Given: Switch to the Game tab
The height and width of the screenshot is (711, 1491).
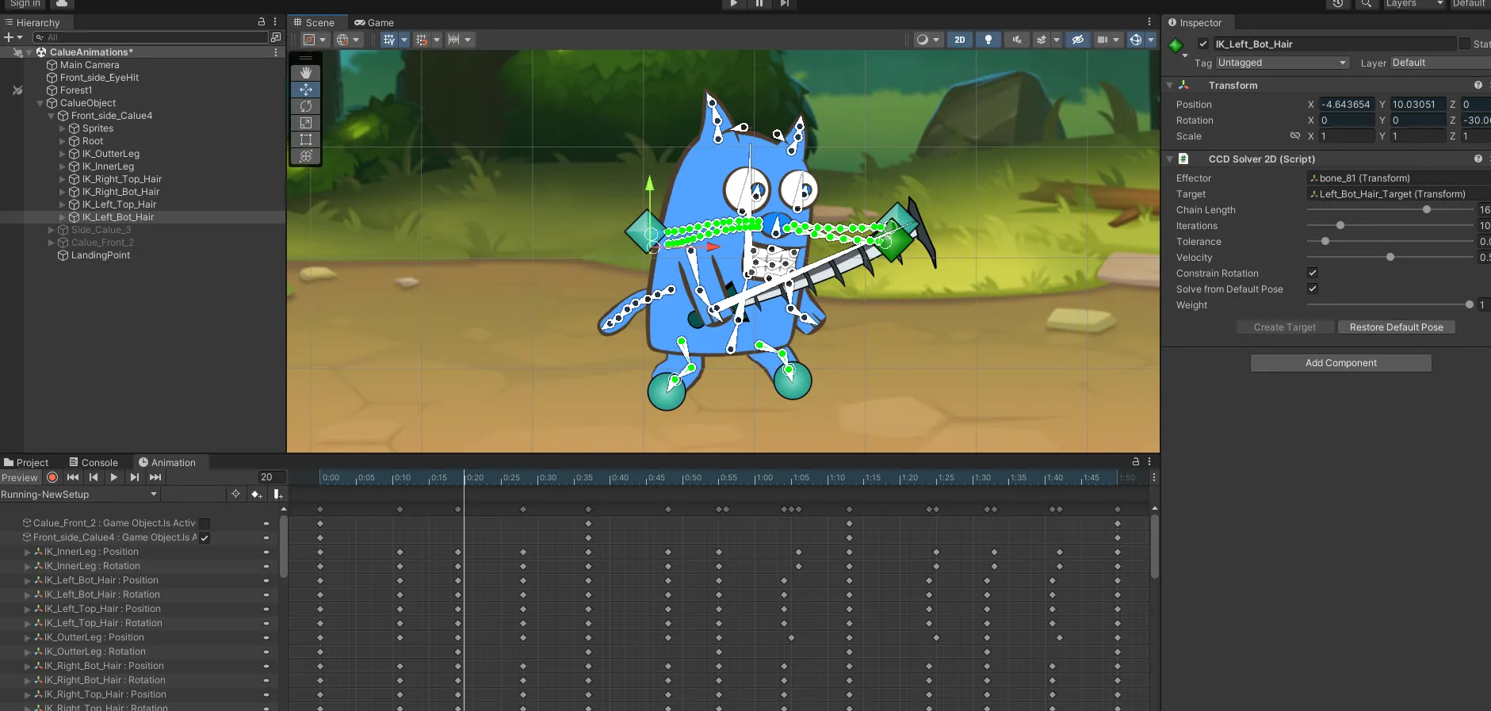Looking at the screenshot, I should [x=374, y=23].
